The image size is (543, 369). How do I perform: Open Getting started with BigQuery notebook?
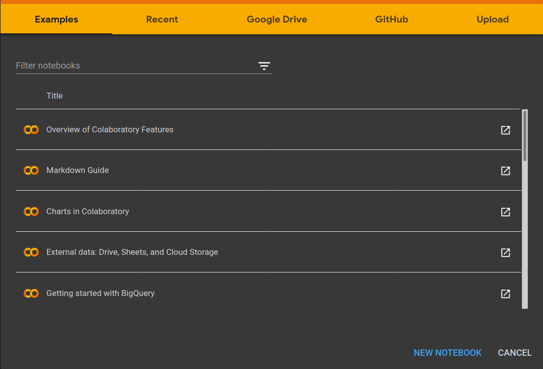tap(101, 293)
